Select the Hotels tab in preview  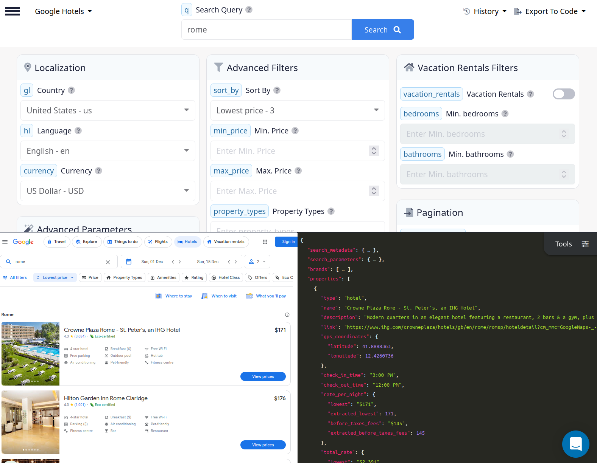click(187, 242)
